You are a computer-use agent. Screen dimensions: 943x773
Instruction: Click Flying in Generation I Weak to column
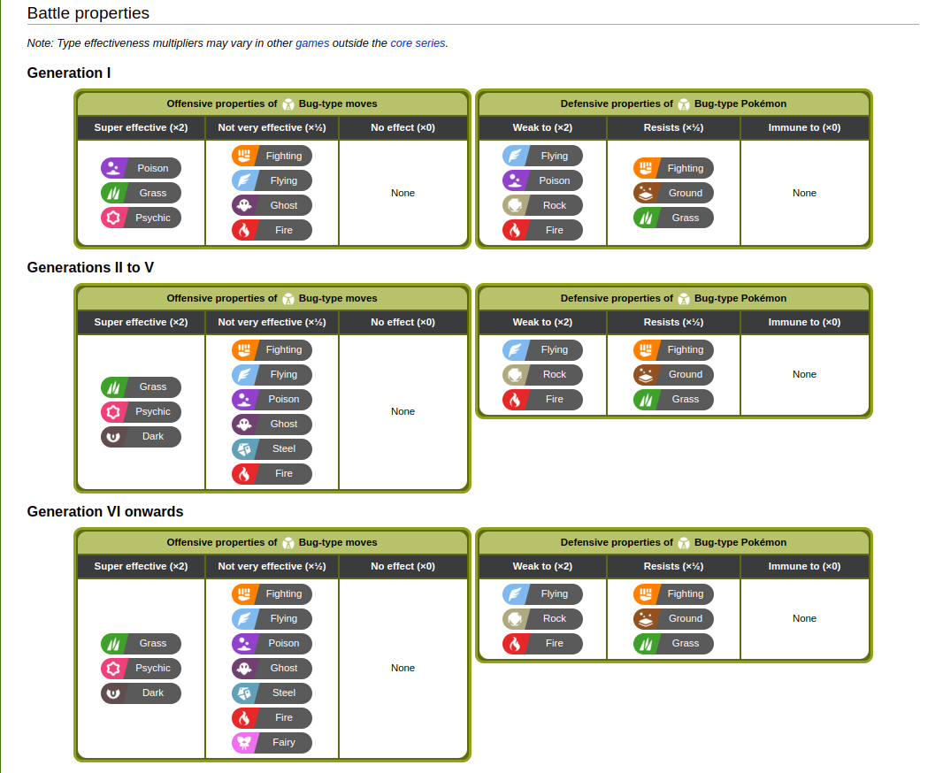tap(542, 156)
